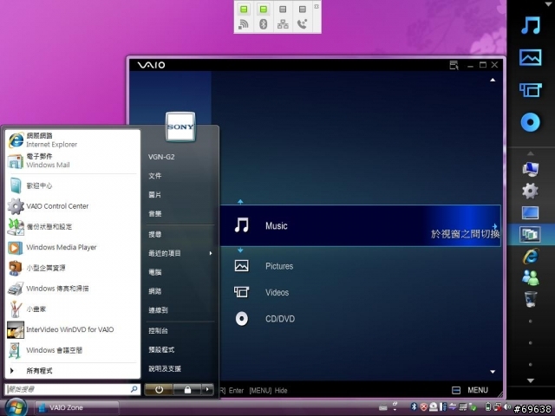555x416 pixels.
Task: Select Music in VAIO Zone
Action: (x=360, y=225)
